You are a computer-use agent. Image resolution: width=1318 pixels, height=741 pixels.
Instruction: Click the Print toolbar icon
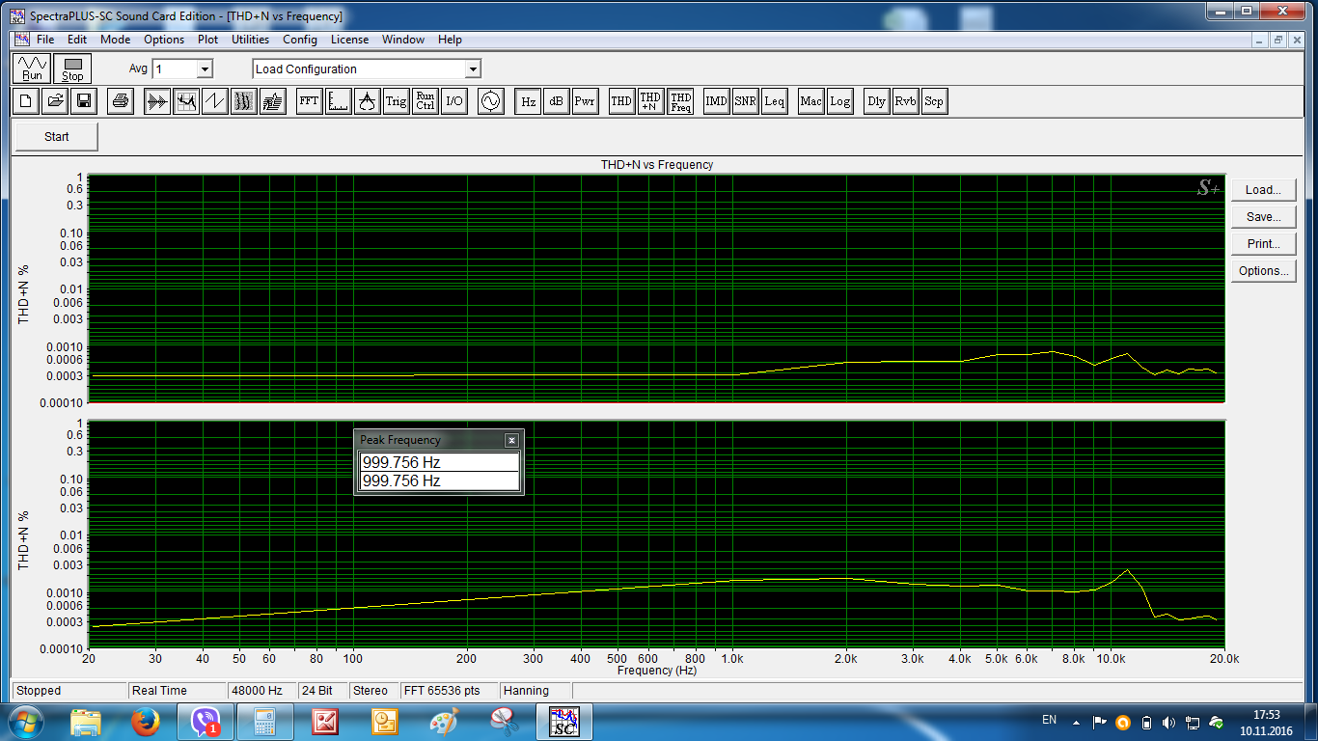pyautogui.click(x=121, y=100)
